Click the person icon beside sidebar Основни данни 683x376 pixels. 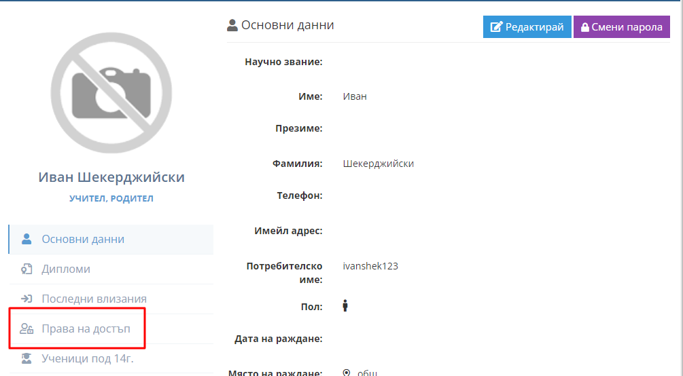coord(27,239)
